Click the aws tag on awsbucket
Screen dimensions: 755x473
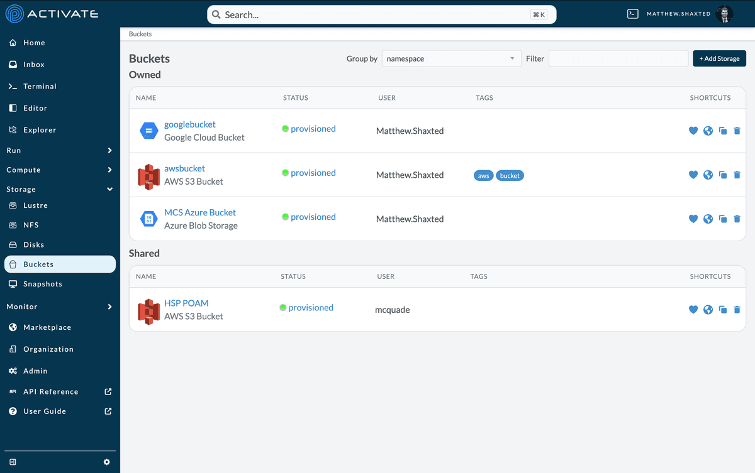484,176
